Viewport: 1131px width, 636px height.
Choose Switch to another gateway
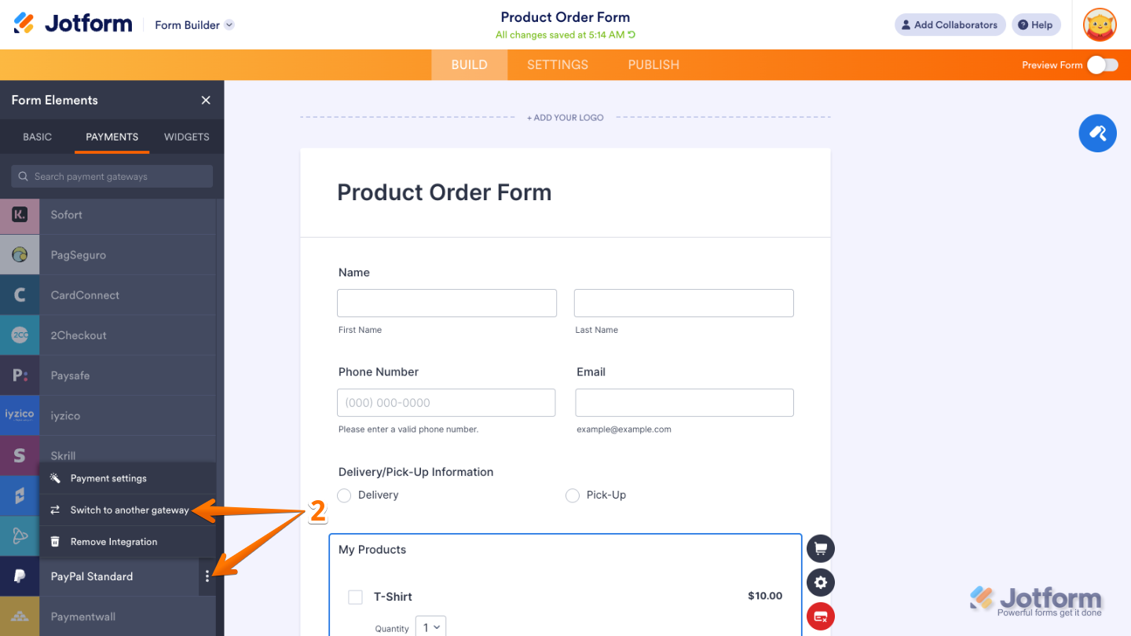click(129, 510)
